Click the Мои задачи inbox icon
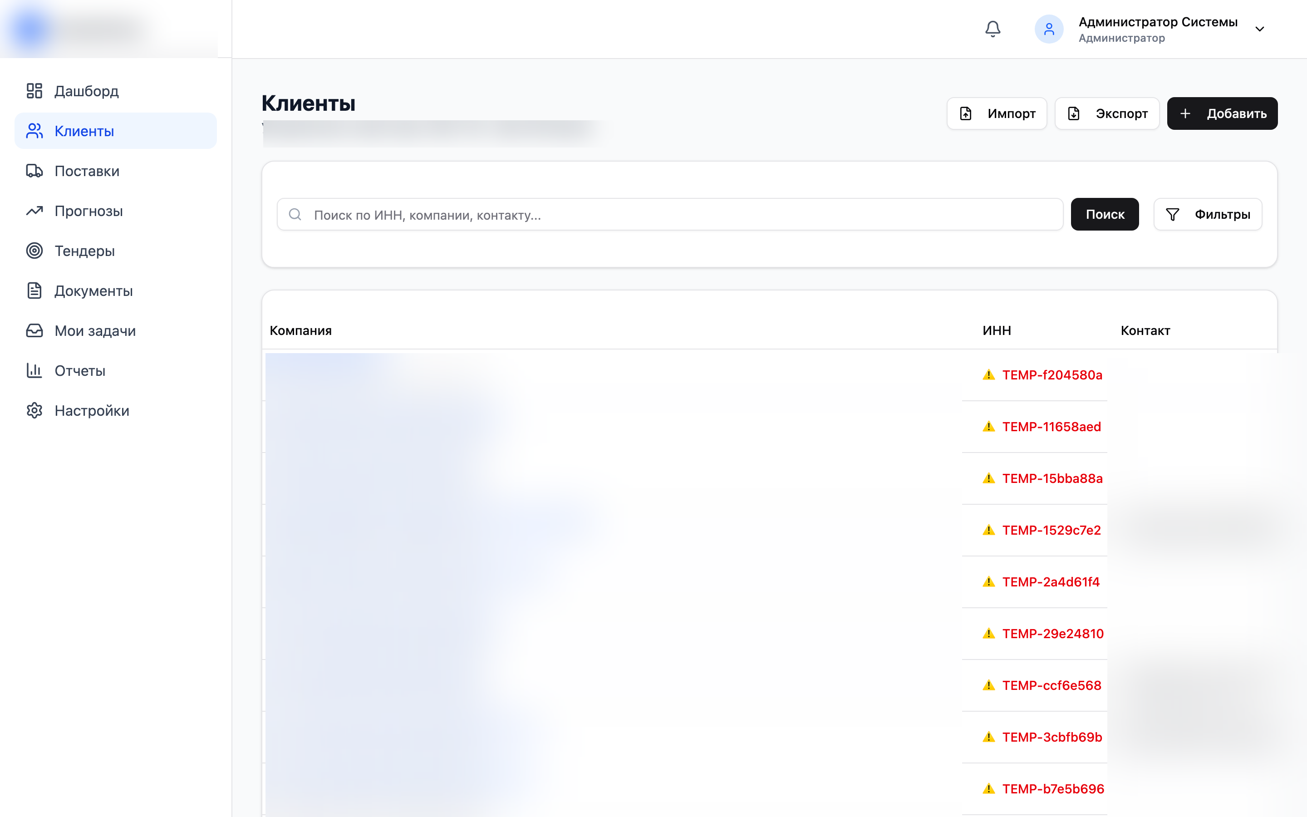The height and width of the screenshot is (817, 1307). tap(34, 331)
